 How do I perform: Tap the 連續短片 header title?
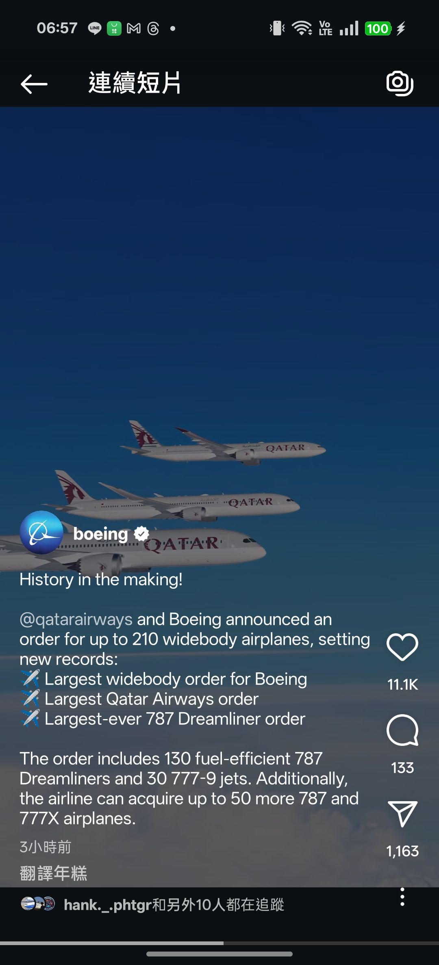135,83
